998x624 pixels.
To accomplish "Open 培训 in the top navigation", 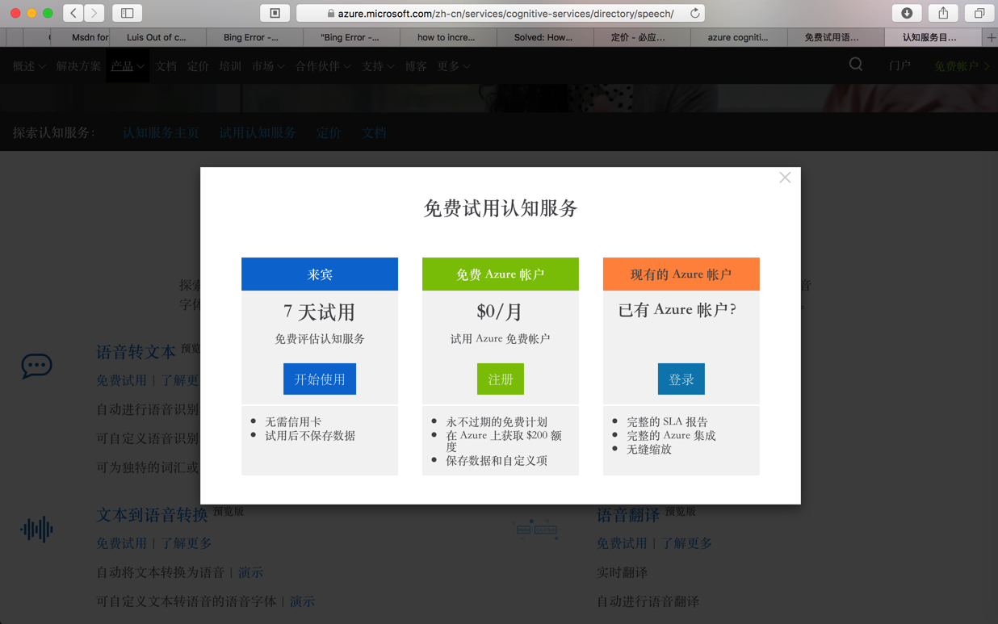I will tap(230, 66).
